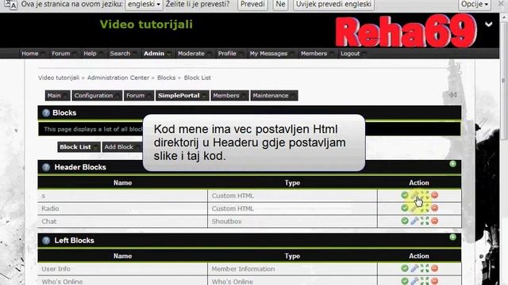Screen dimensions: 508x285
Task: Move the User Info block
Action: 425,268
